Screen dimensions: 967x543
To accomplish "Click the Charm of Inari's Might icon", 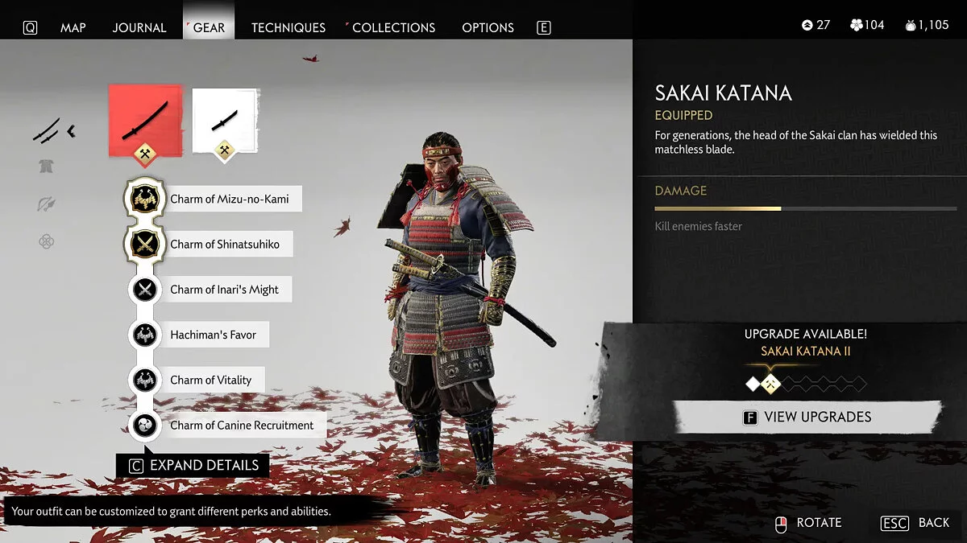I will pos(145,290).
